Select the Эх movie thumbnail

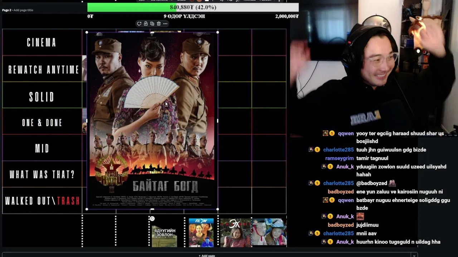(235, 233)
